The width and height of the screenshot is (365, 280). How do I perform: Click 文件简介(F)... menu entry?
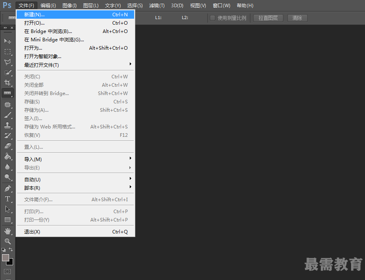pos(75,200)
